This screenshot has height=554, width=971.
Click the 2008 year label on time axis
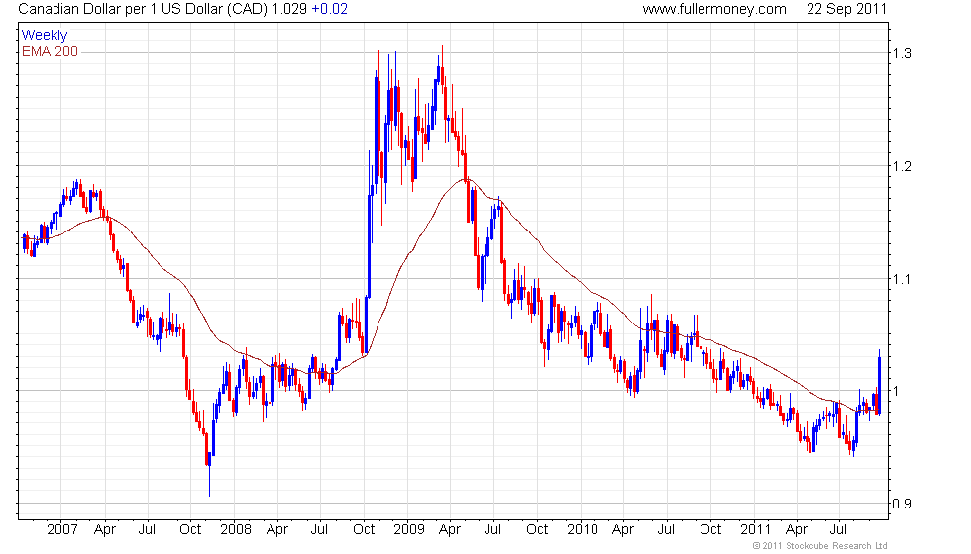pos(236,530)
